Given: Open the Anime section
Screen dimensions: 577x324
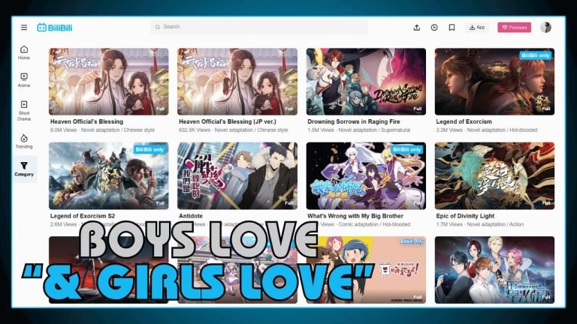Looking at the screenshot, I should coord(24,79).
